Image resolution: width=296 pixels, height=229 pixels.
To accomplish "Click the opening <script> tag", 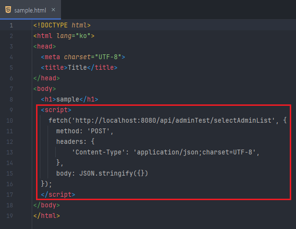I will tap(56, 110).
